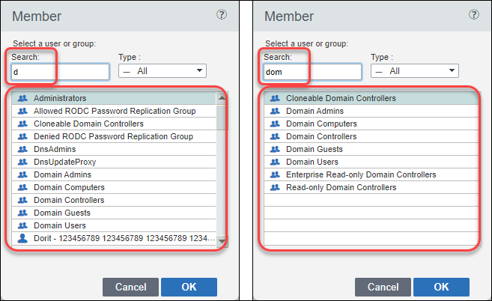This screenshot has width=492, height=301.
Task: Click the scroll-up arrow of the left list
Action: point(222,98)
